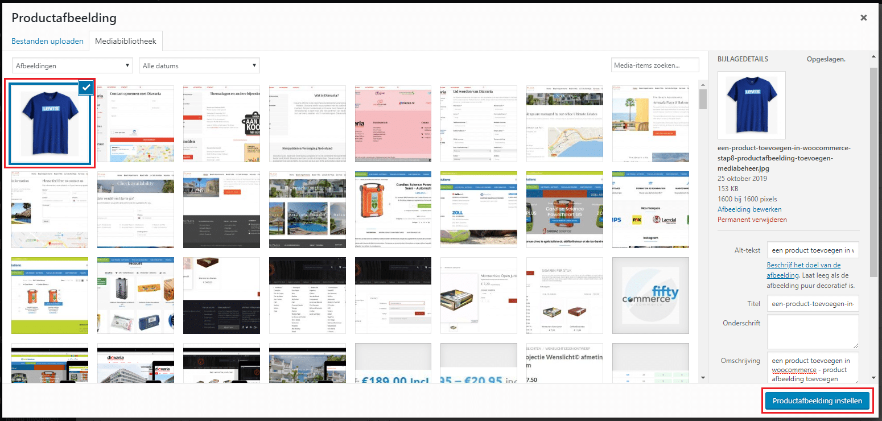
Task: Select the 'Sigaren per stuk' thumbnail
Action: [564, 295]
